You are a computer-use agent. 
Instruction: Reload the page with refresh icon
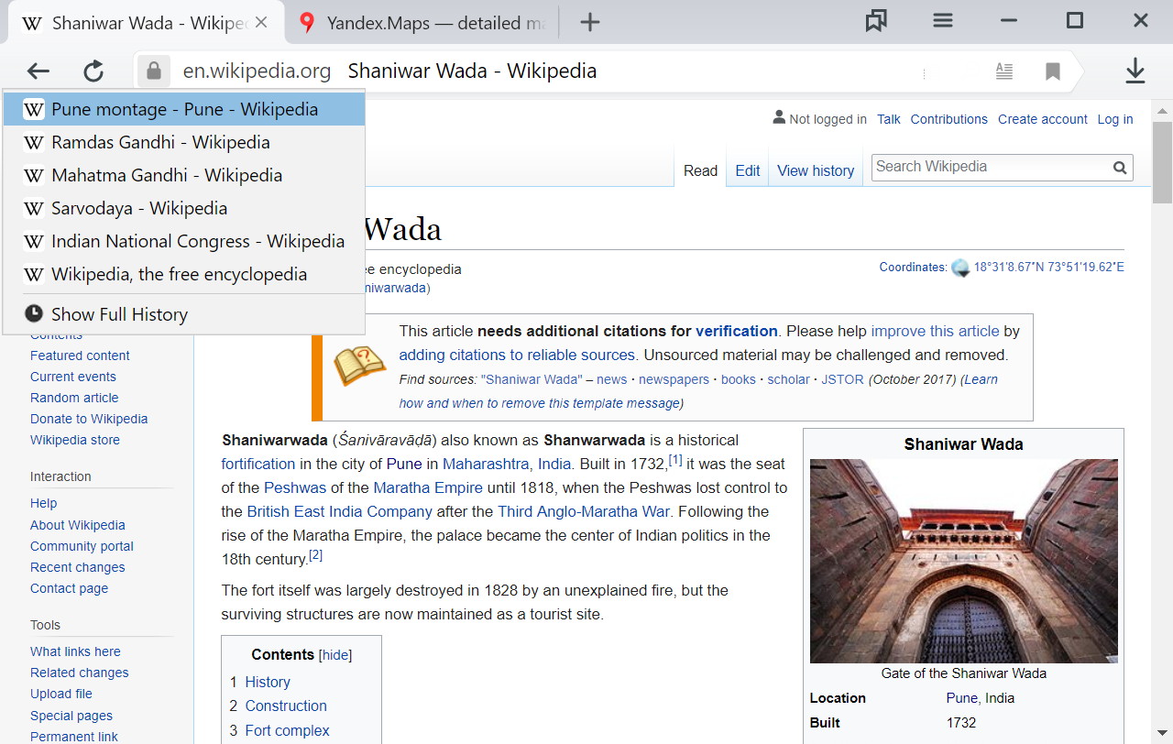[x=93, y=71]
